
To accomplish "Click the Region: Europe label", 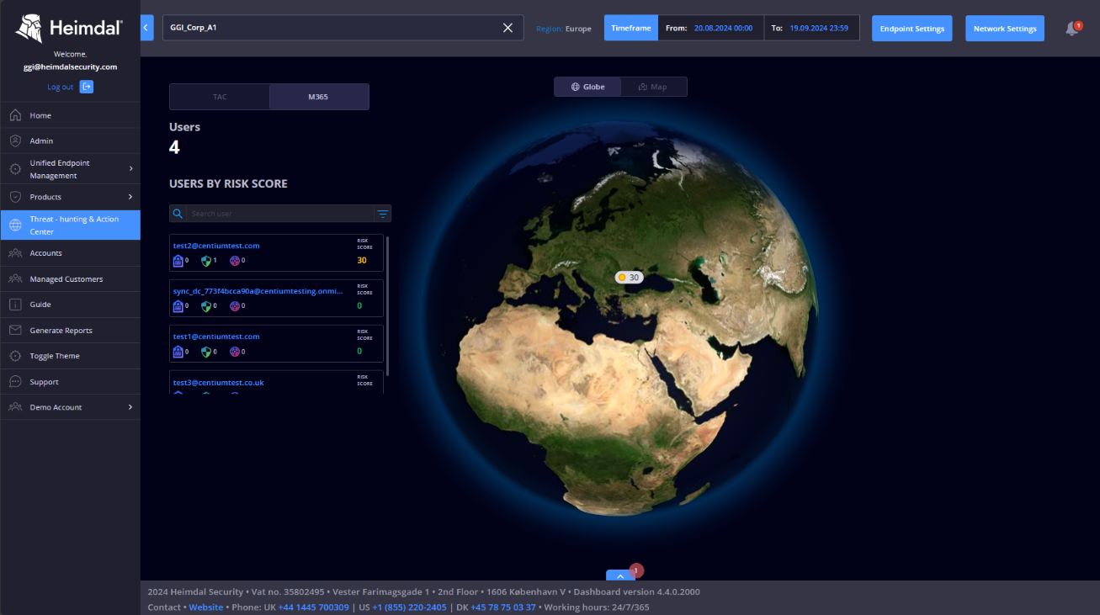I will [x=563, y=29].
